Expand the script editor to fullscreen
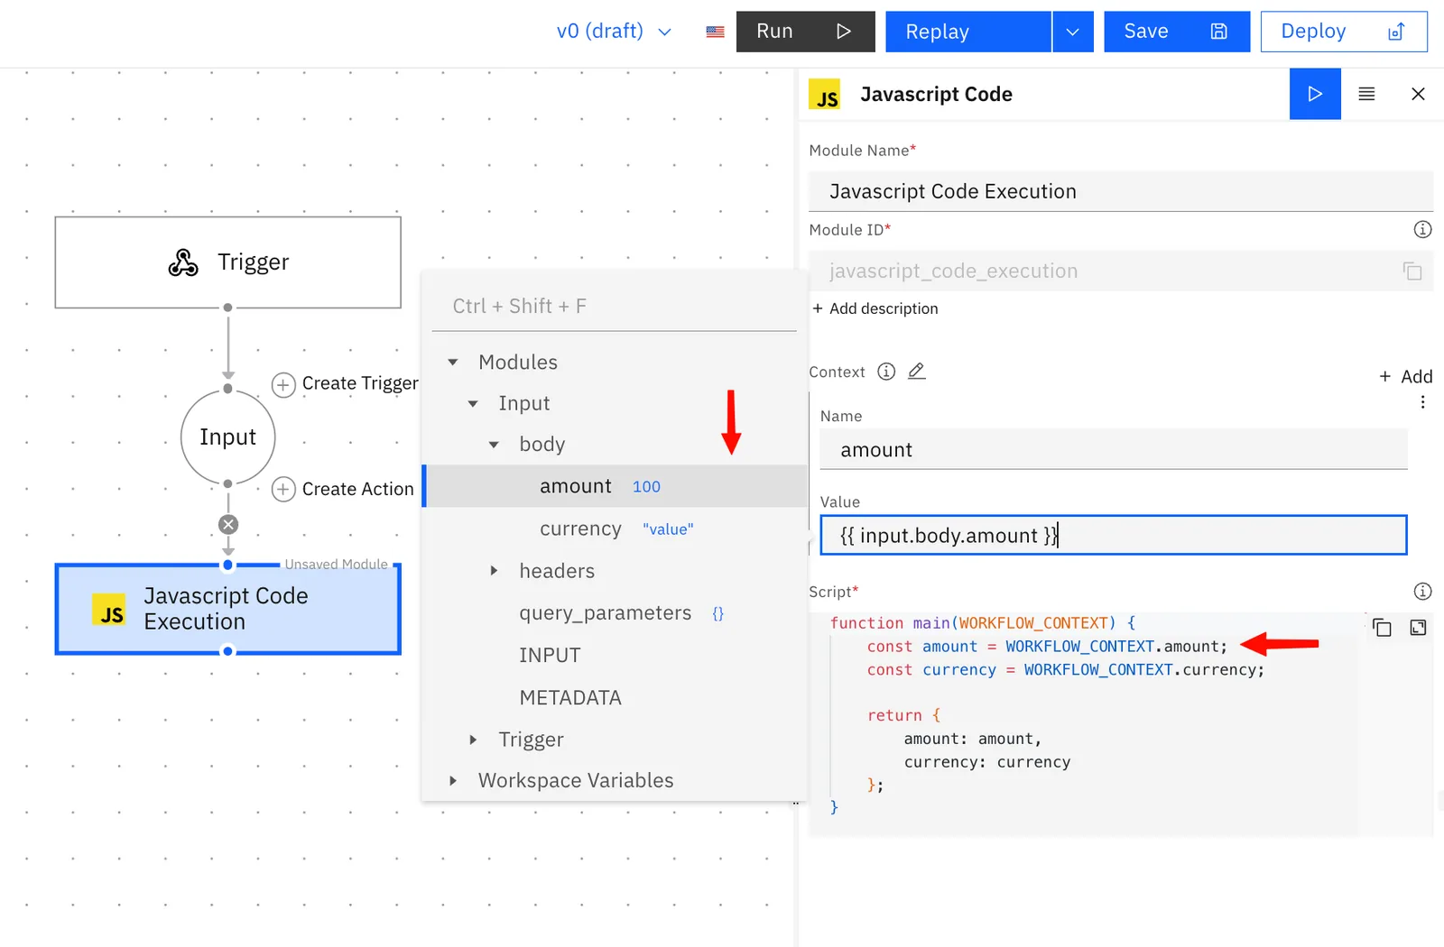Screen dimensions: 1444x947 1418,628
